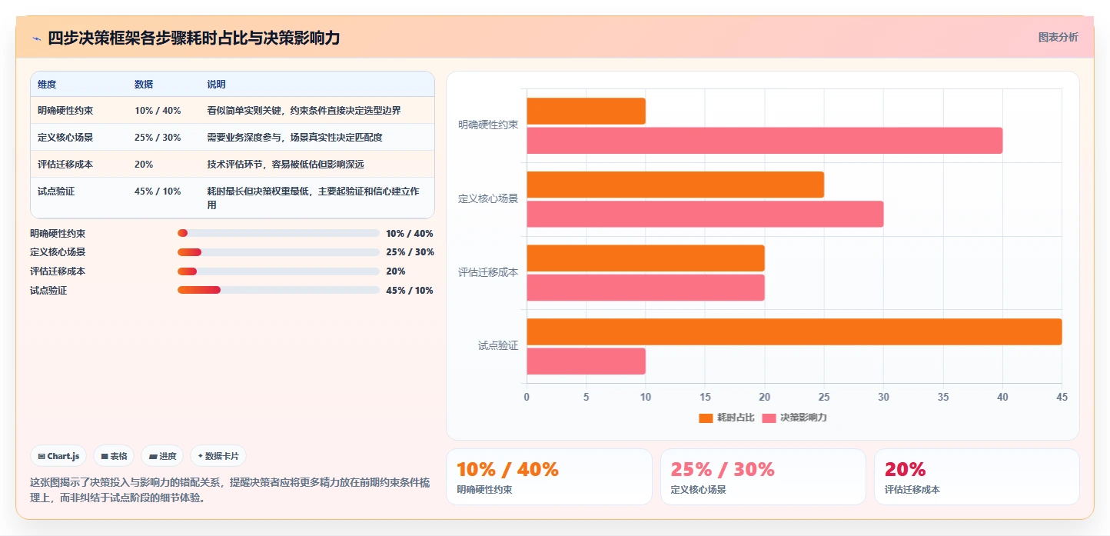Open the 20% 评估迁移成本 data card

coord(976,477)
